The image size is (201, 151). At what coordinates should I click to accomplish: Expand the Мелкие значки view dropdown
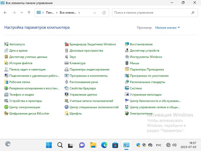(167, 28)
